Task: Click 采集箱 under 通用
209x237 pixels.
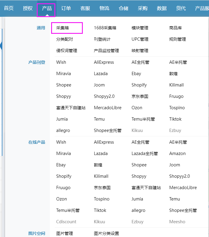Action: coord(62,28)
